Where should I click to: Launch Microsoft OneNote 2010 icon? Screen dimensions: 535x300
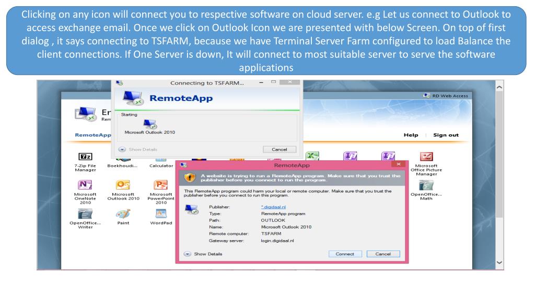click(x=85, y=185)
